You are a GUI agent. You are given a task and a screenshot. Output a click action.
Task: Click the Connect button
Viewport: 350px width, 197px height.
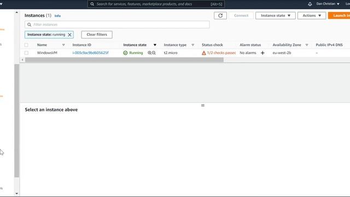click(x=241, y=16)
